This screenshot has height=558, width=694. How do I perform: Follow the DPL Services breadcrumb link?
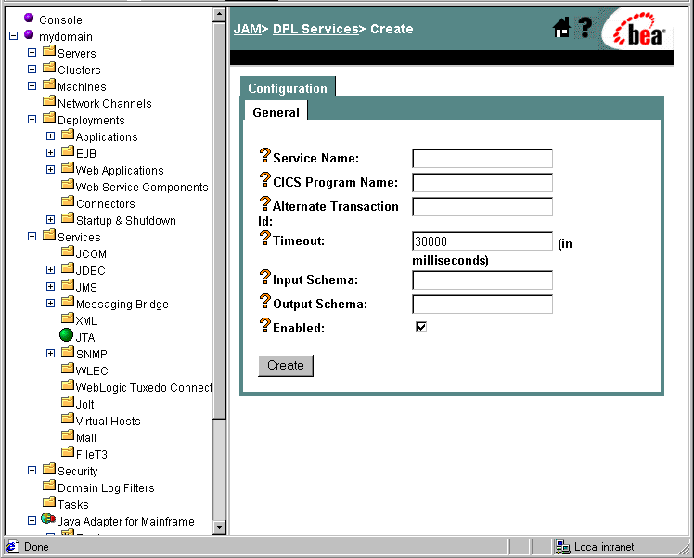[315, 29]
